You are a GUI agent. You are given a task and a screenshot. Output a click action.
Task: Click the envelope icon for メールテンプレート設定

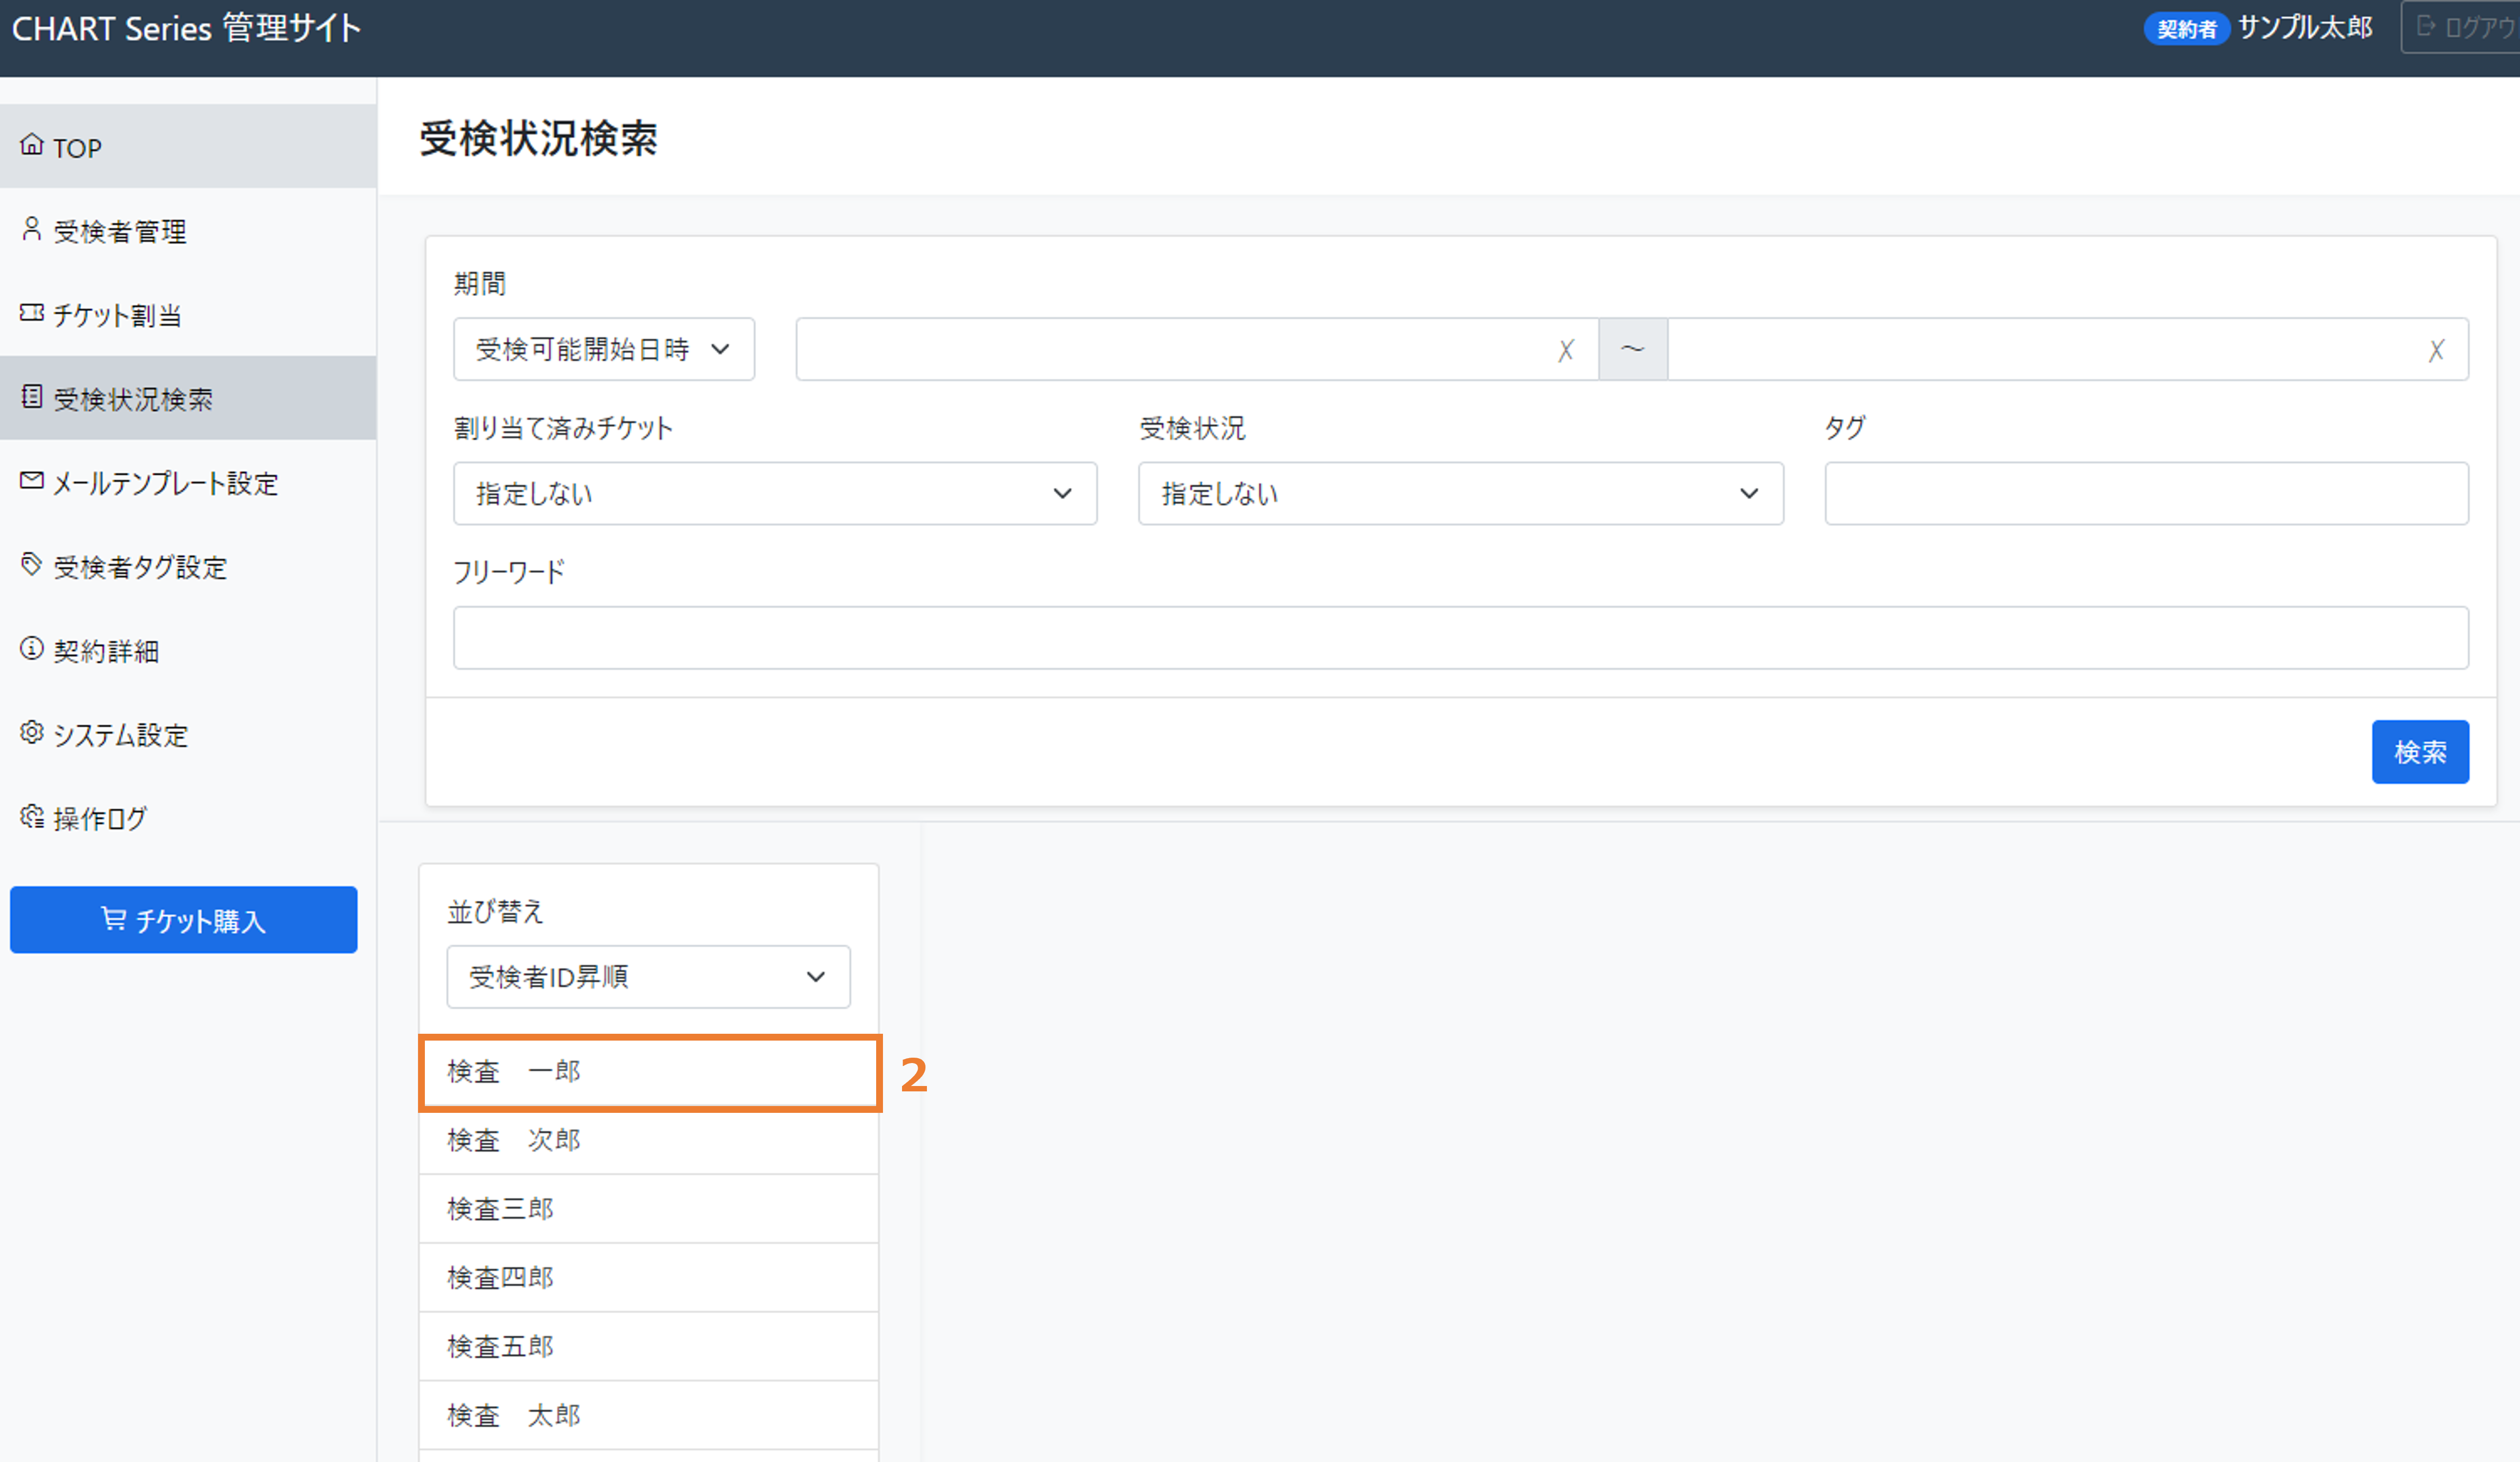point(32,481)
